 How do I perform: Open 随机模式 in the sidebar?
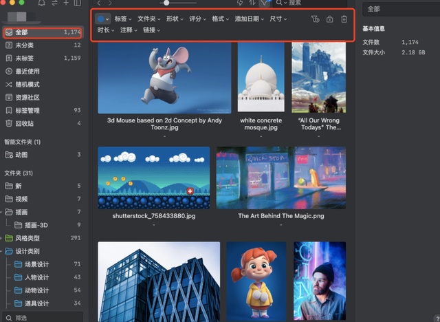[x=43, y=84]
